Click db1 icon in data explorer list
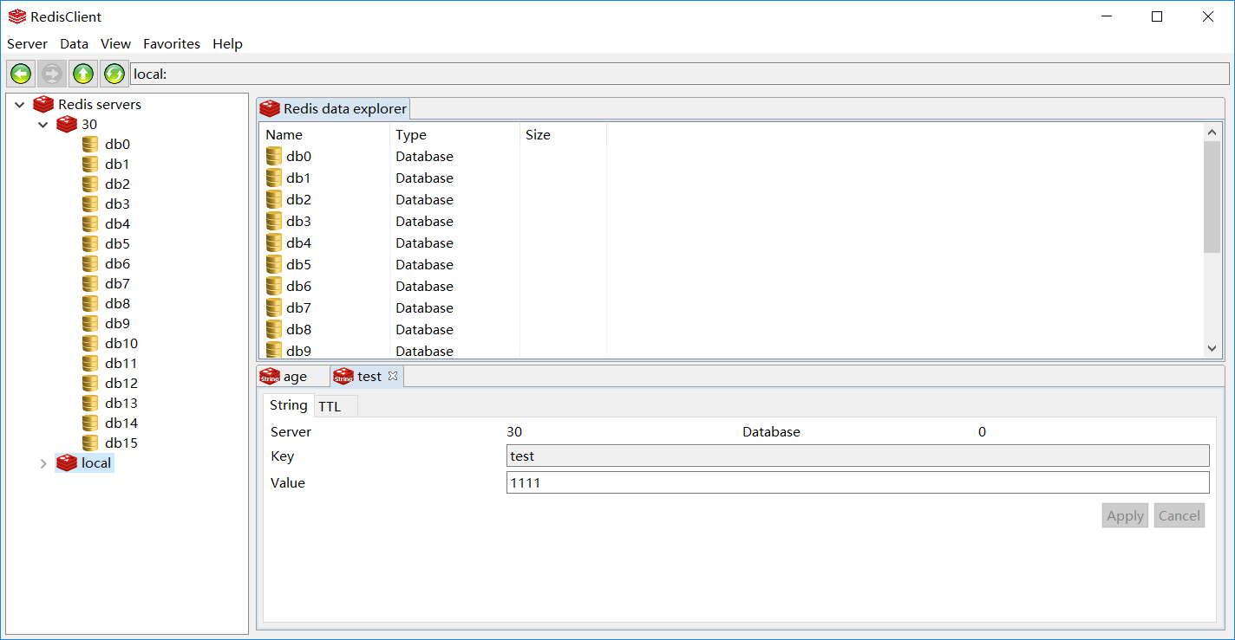 274,178
